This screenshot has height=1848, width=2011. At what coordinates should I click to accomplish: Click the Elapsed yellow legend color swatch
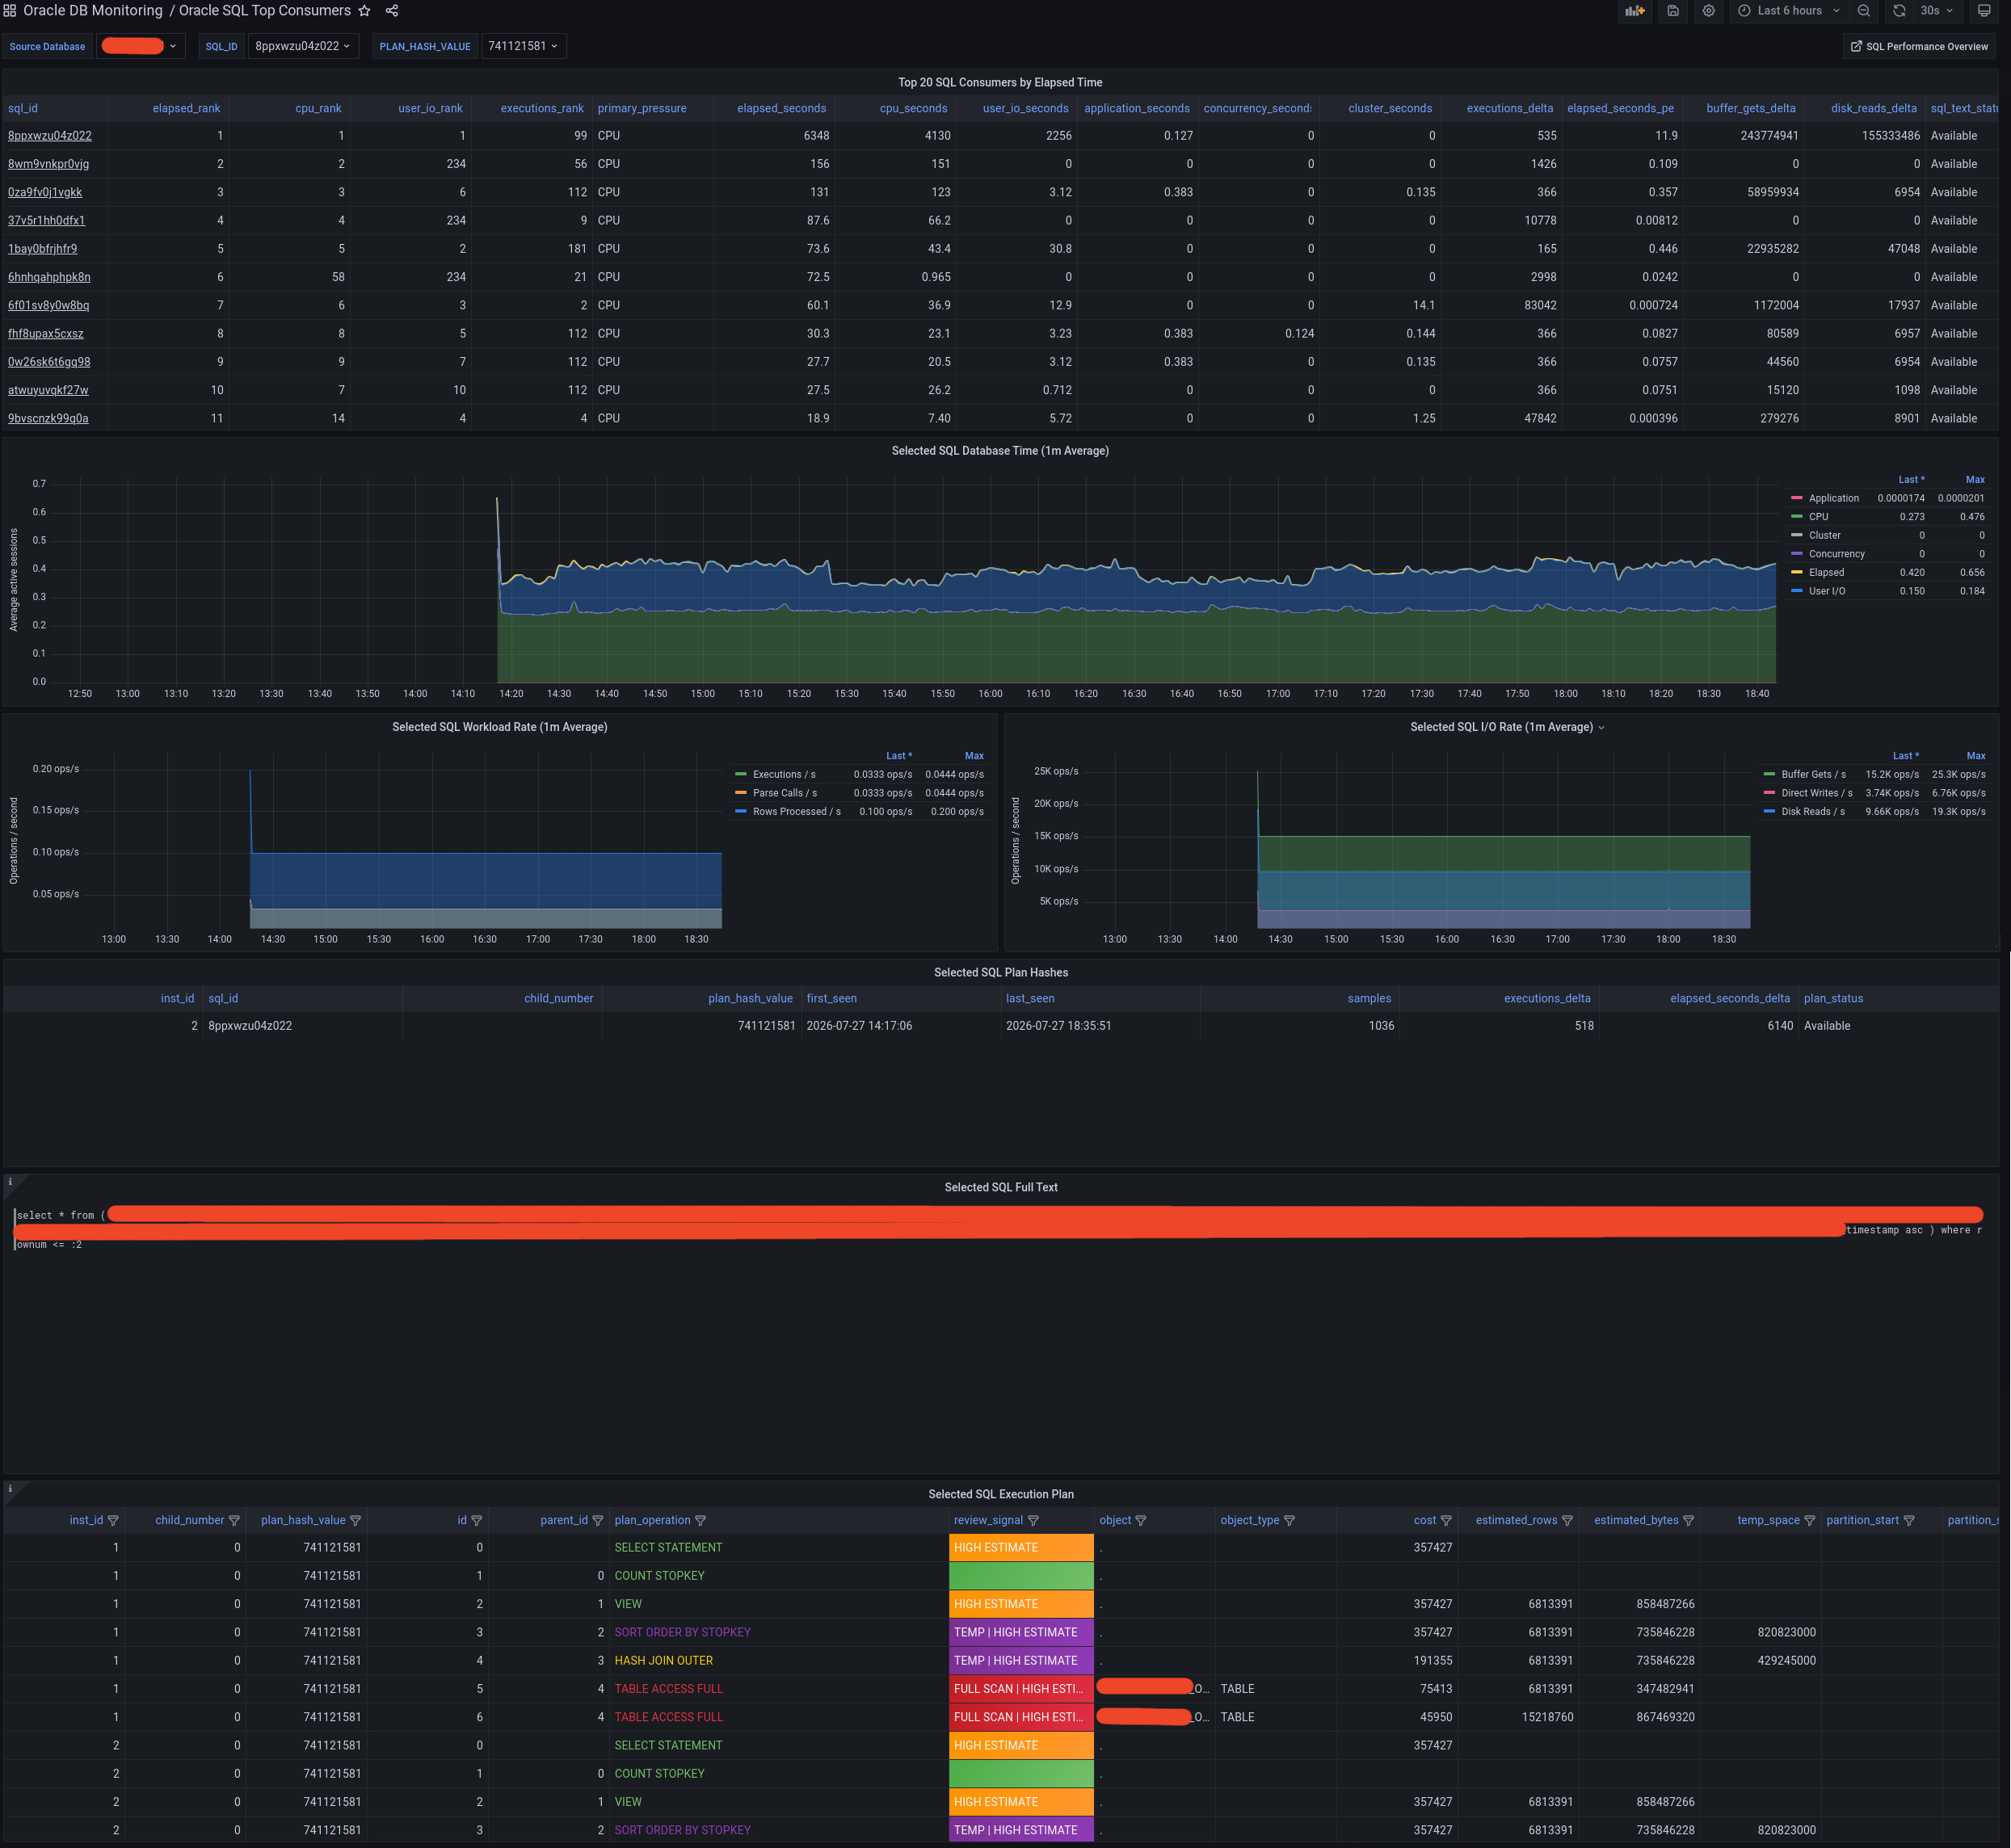(x=1797, y=573)
